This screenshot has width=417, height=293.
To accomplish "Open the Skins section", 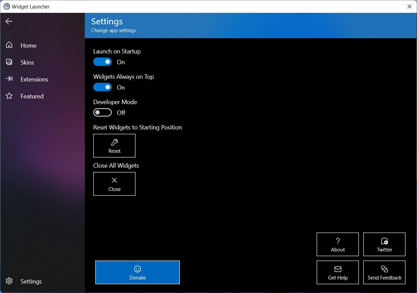I will pos(27,62).
